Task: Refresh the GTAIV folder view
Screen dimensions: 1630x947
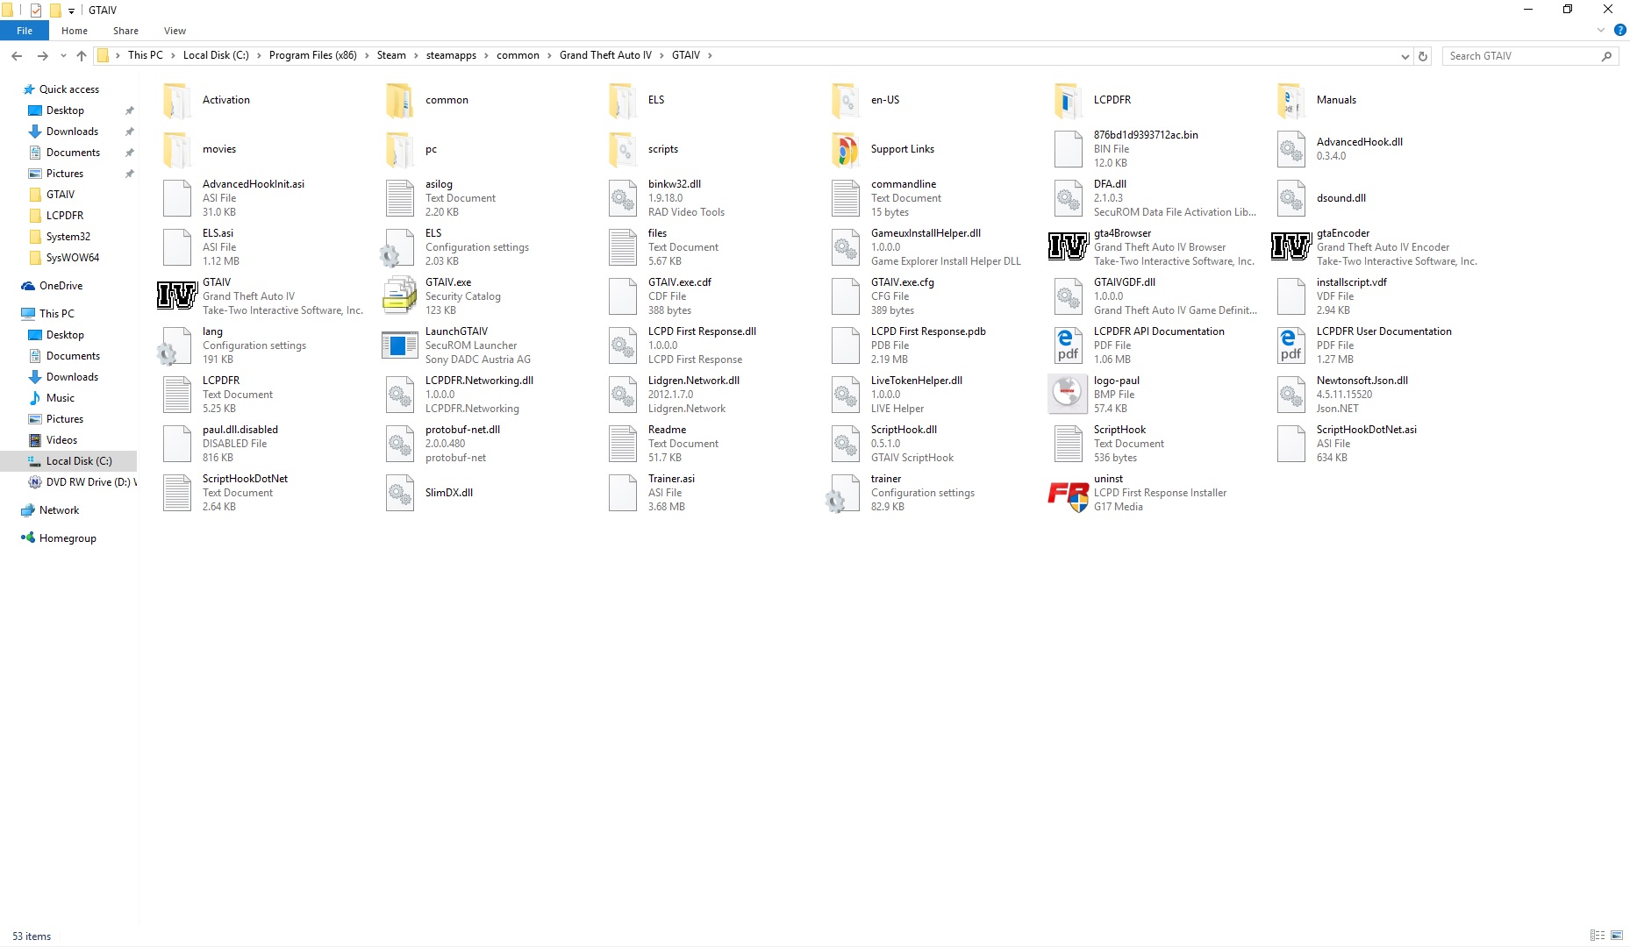Action: (x=1423, y=56)
